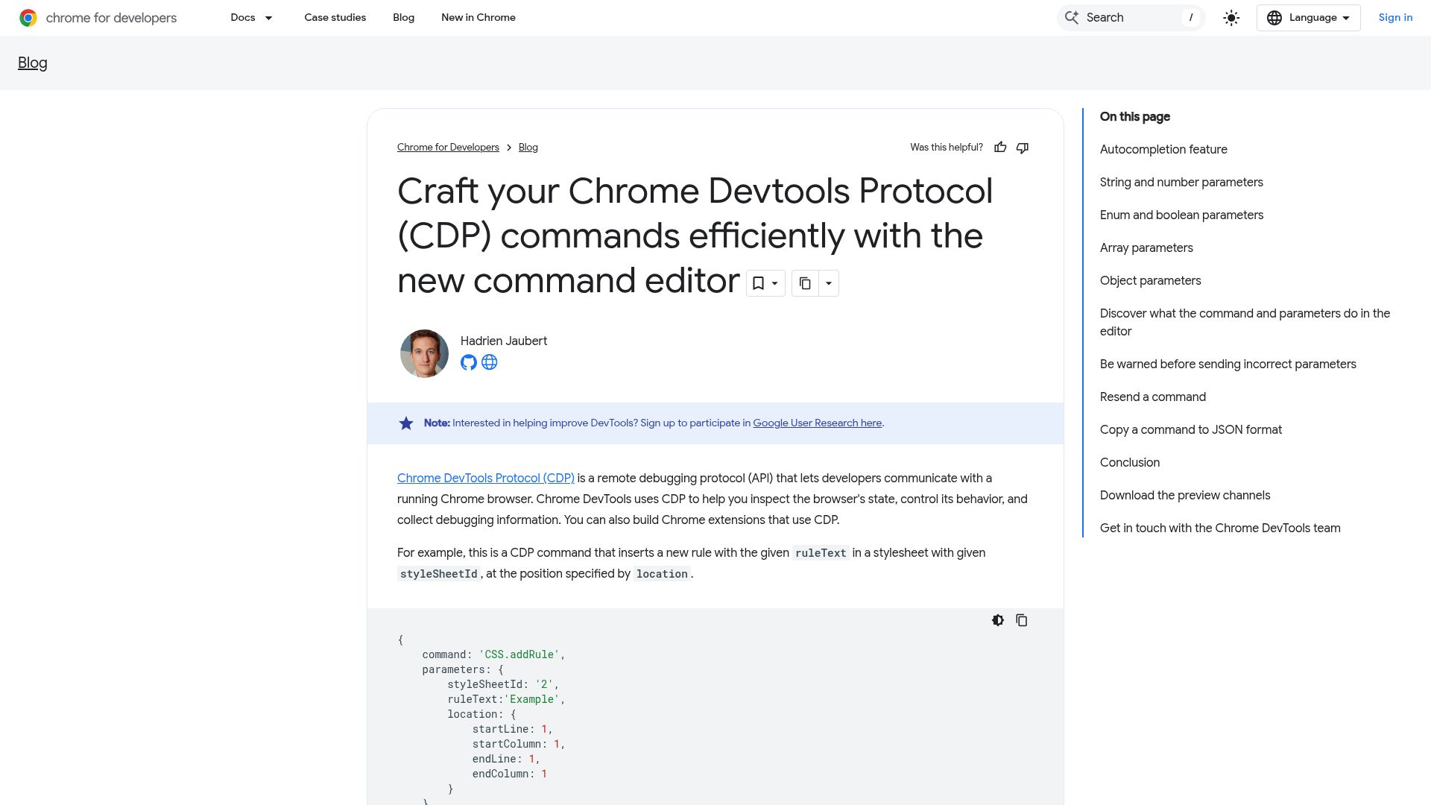Click the thumbs up helpful icon
1431x805 pixels.
click(x=1000, y=148)
